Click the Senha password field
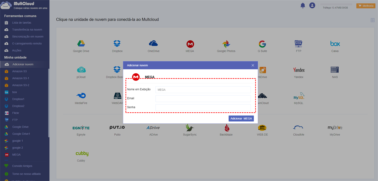 pyautogui.click(x=203, y=107)
